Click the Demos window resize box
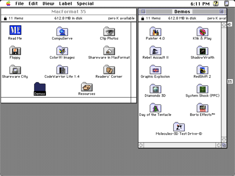This screenshot has height=176, width=235. (x=224, y=145)
